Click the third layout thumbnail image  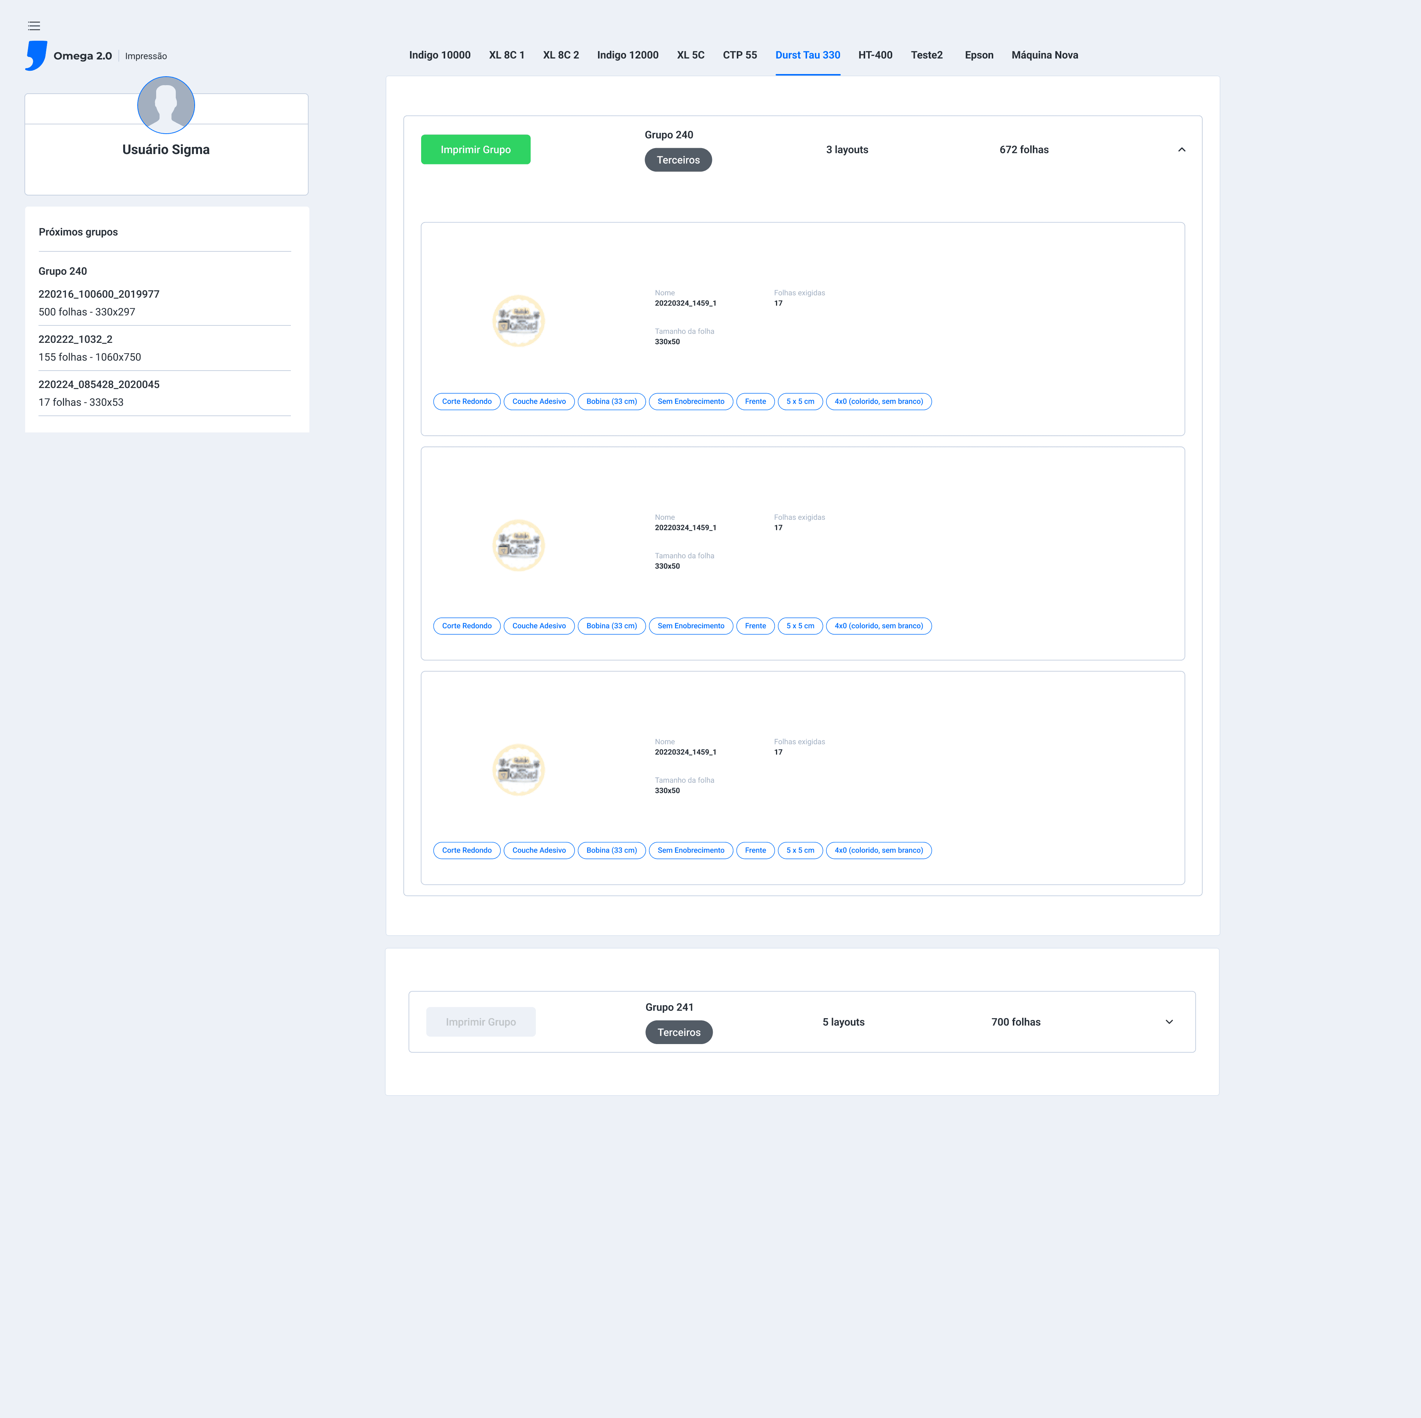[518, 770]
